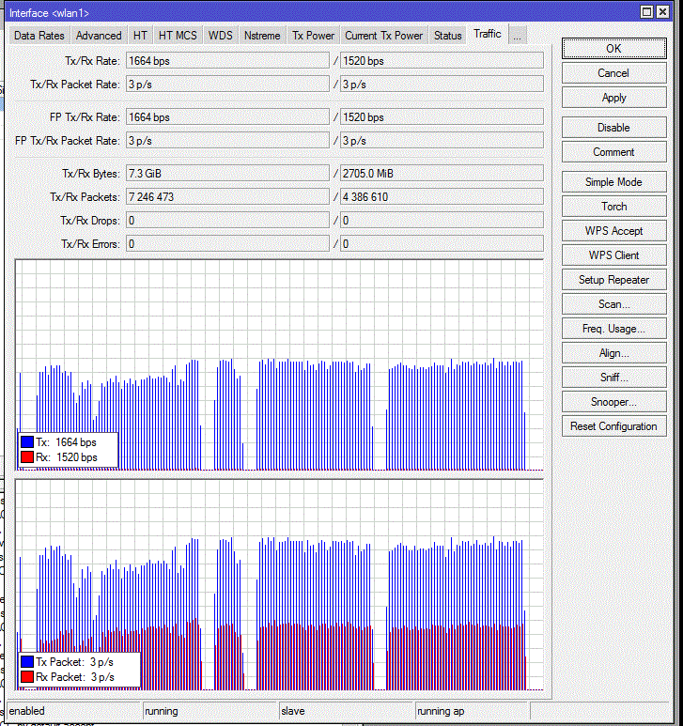Click the Tx Rate field showing 1664 bps

[x=227, y=61]
